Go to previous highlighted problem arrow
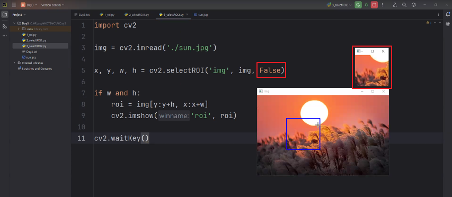Image resolution: width=452 pixels, height=197 pixels. [x=435, y=22]
